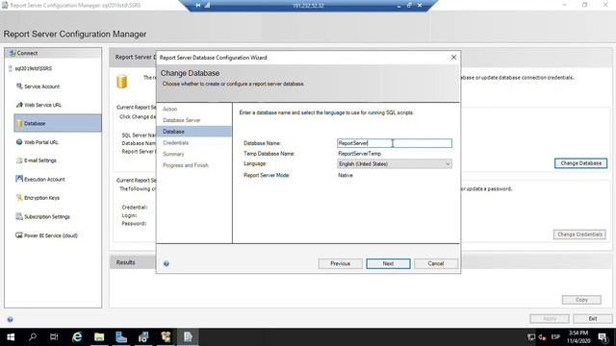Open Task View from taskbar
The width and height of the screenshot is (616, 346).
coord(54,337)
